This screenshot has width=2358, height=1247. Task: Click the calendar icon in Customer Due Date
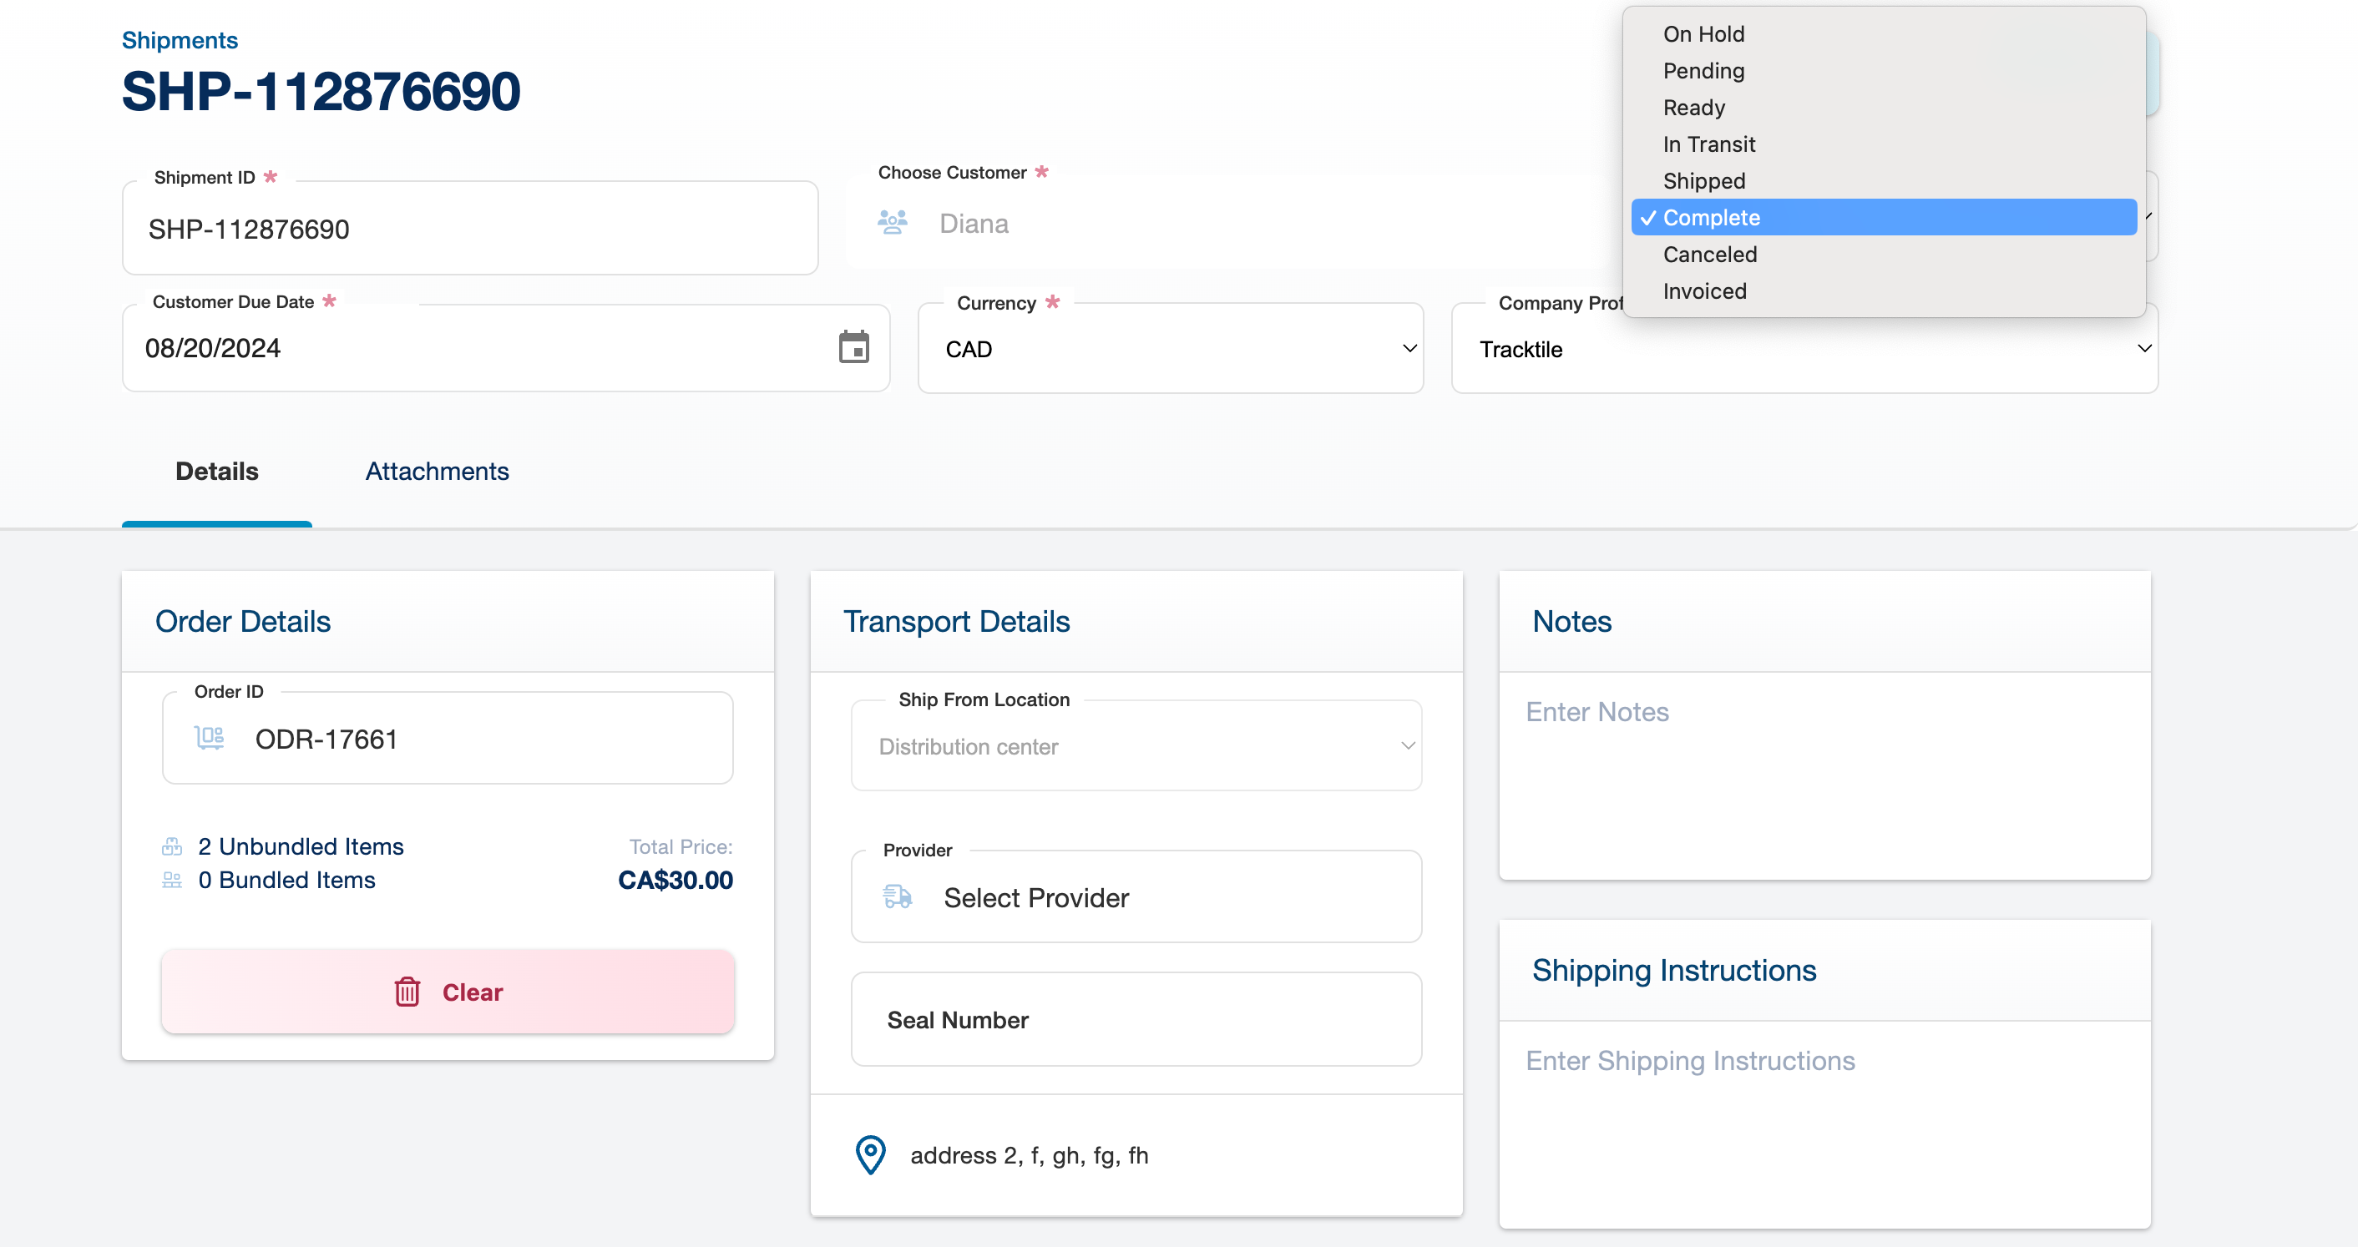[853, 348]
